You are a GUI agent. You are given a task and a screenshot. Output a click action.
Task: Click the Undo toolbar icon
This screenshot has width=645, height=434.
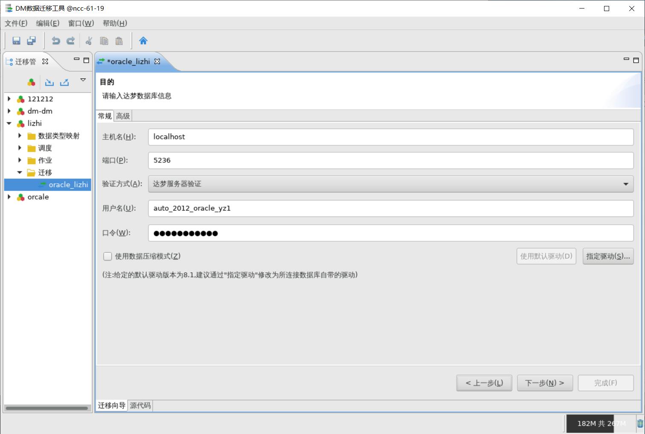click(x=56, y=41)
